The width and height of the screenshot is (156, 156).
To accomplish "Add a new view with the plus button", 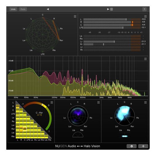I will coord(143,146).
